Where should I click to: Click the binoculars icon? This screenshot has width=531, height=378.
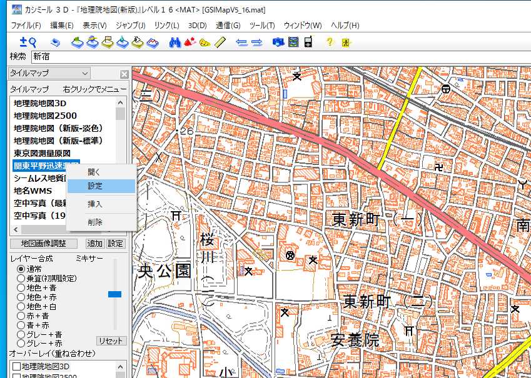pyautogui.click(x=174, y=42)
